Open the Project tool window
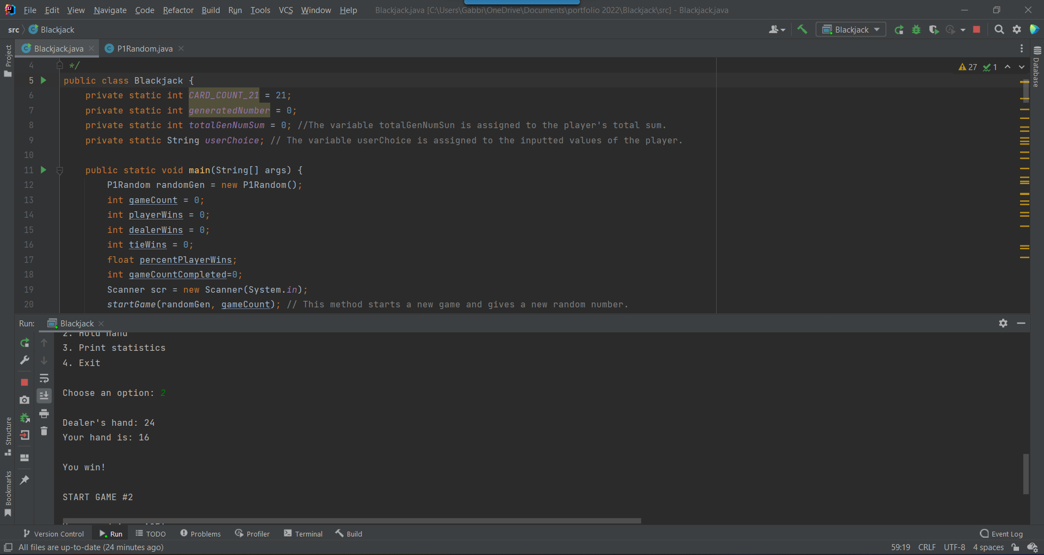The image size is (1044, 555). tap(8, 60)
